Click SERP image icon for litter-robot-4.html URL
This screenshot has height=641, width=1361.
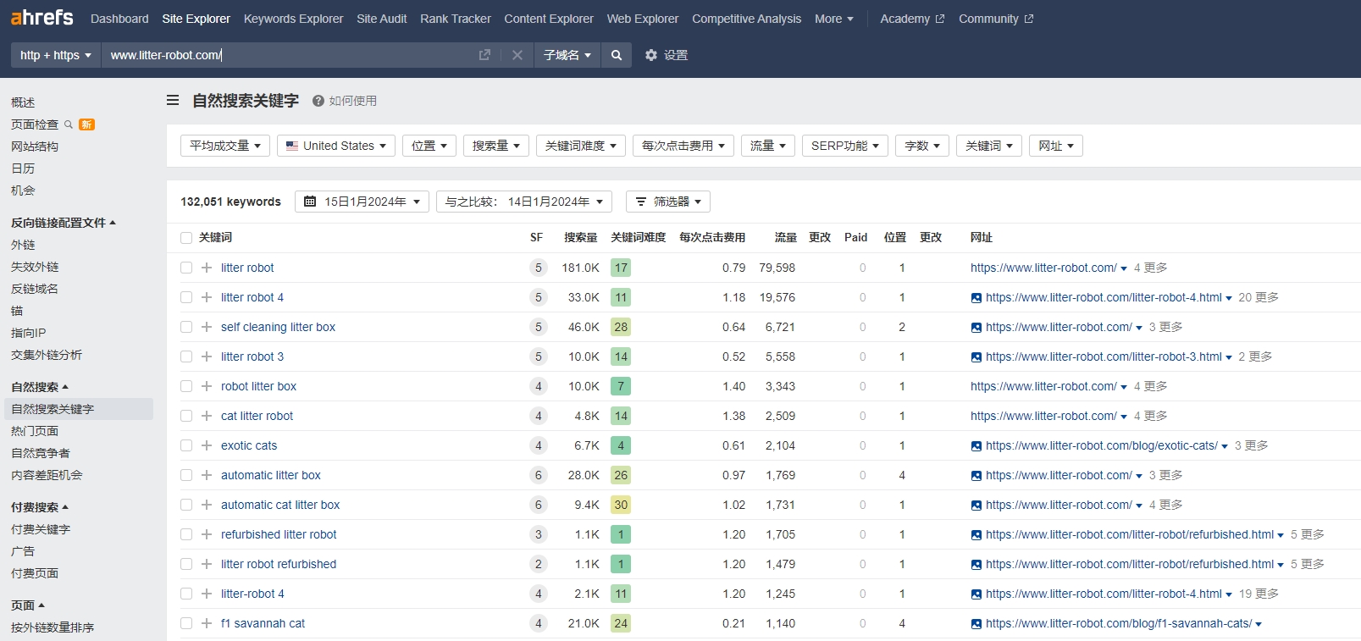tap(976, 298)
